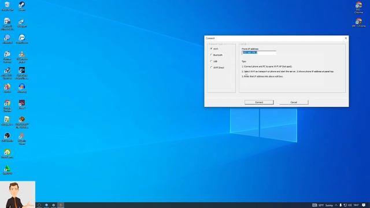
Task: Click the microphone icon in system tray
Action: [x=341, y=205]
